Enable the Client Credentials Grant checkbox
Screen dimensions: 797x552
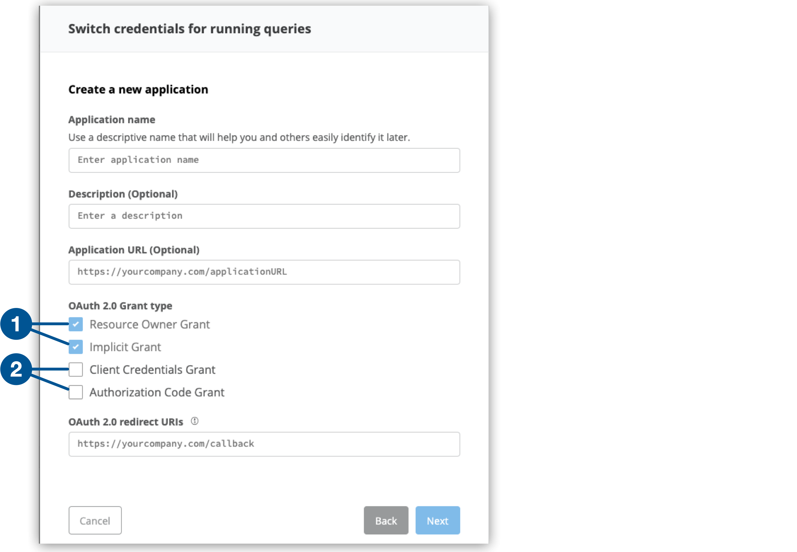pyautogui.click(x=75, y=370)
